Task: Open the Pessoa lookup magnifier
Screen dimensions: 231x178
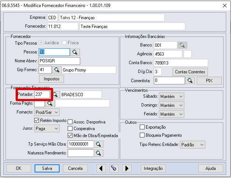Action: click(x=75, y=52)
